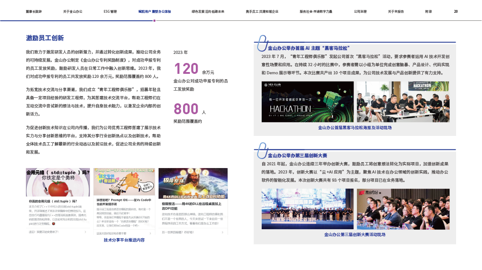482x270 pixels.
Task: Click the paperclip icon beside the hackathon heading
Action: [261, 43]
